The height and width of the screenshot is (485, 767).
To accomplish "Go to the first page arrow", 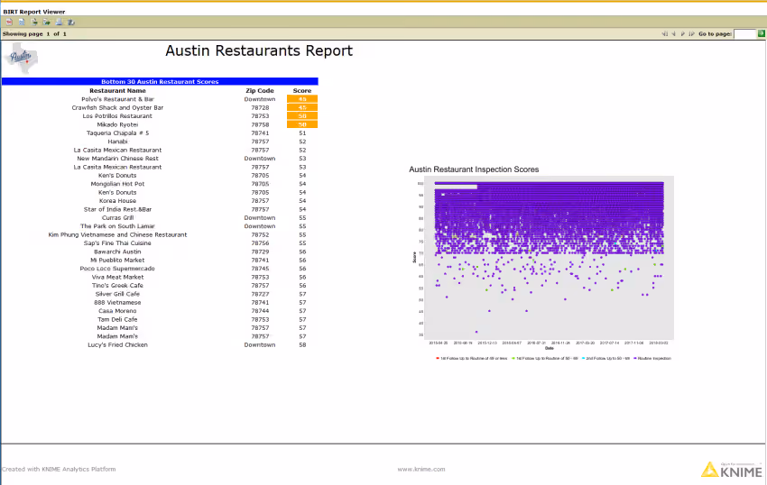I will (x=664, y=33).
